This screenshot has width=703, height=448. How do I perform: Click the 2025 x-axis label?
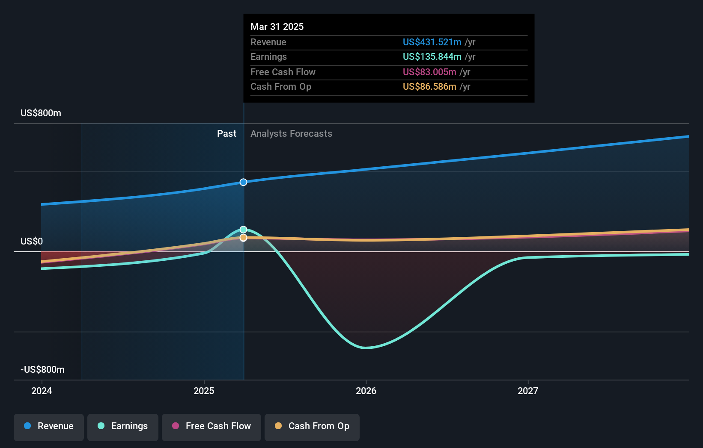pos(204,391)
